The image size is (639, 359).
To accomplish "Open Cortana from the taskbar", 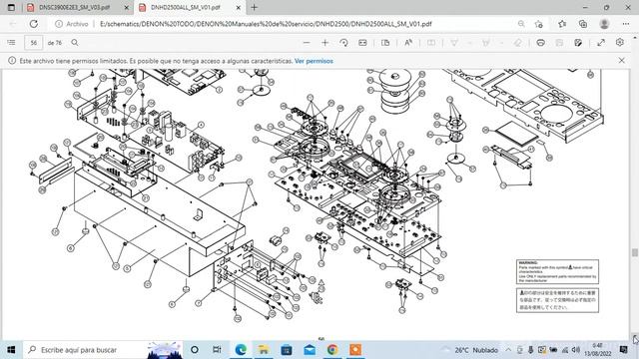I will (x=195, y=350).
